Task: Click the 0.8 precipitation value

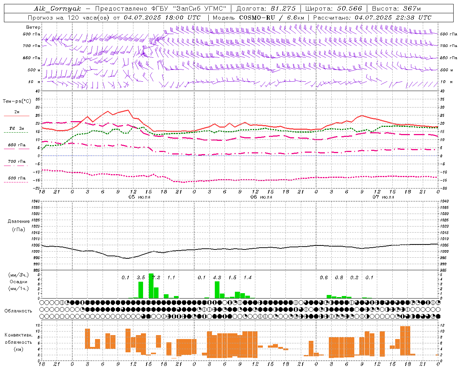Action: coord(339,277)
